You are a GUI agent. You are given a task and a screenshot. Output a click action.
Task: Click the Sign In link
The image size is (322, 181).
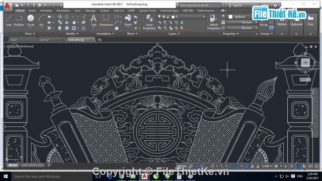[237, 6]
